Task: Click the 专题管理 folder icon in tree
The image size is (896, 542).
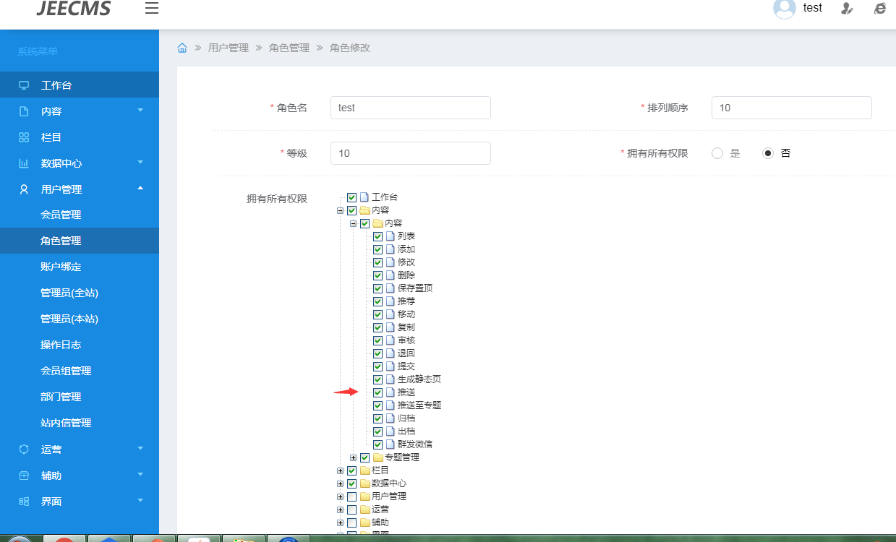Action: click(377, 457)
